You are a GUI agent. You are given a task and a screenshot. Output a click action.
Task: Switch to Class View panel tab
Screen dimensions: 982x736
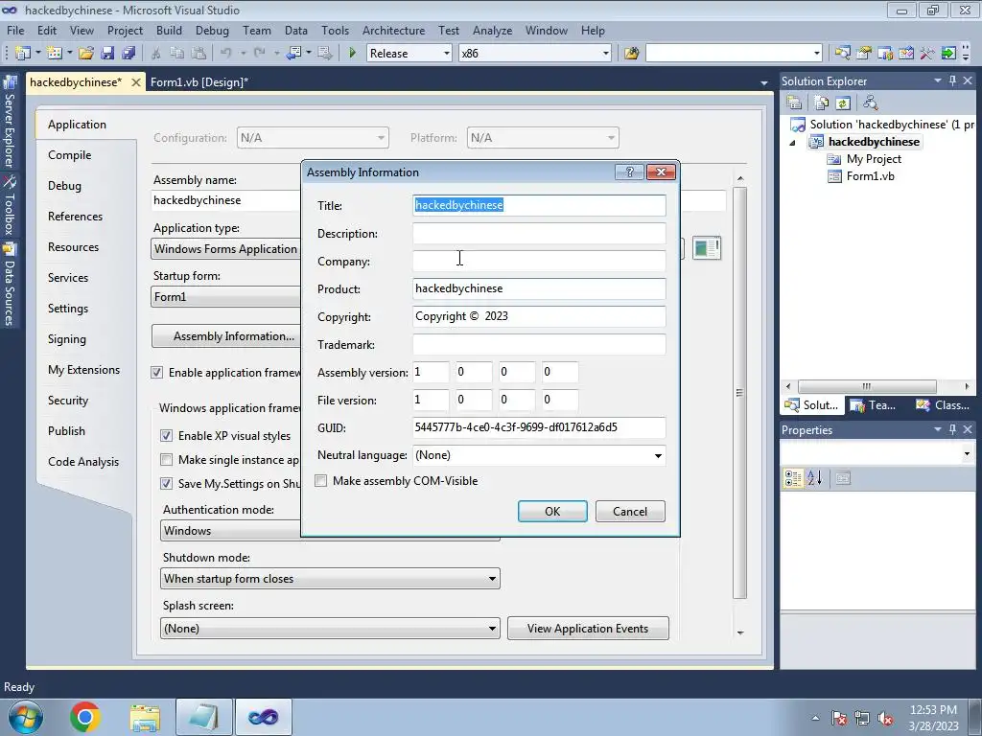[944, 405]
